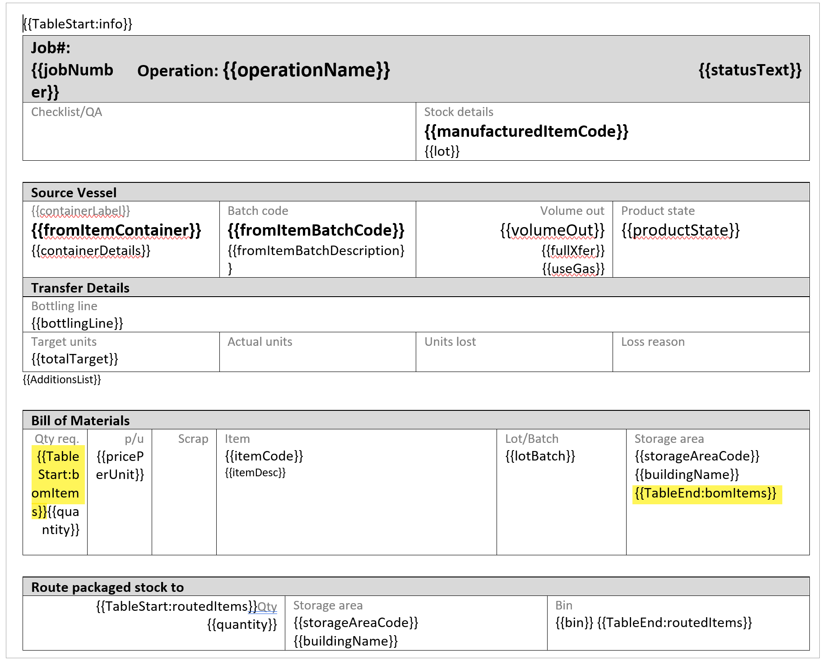The image size is (827, 665).
Task: Click the {{fromItemContainer}} field
Action: [116, 230]
